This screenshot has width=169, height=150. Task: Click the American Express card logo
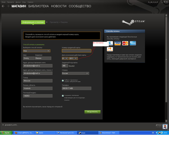[133, 43]
